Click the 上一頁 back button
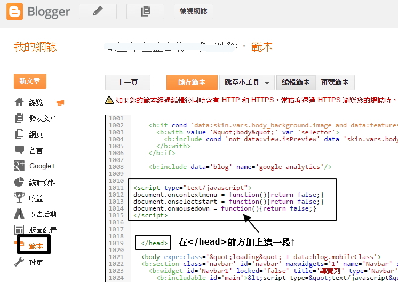398x282 pixels. pyautogui.click(x=128, y=83)
